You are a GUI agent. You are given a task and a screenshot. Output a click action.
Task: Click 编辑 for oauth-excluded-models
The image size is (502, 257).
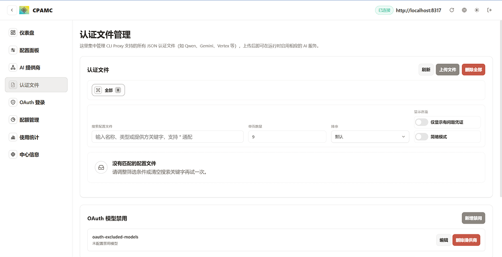tap(444, 240)
